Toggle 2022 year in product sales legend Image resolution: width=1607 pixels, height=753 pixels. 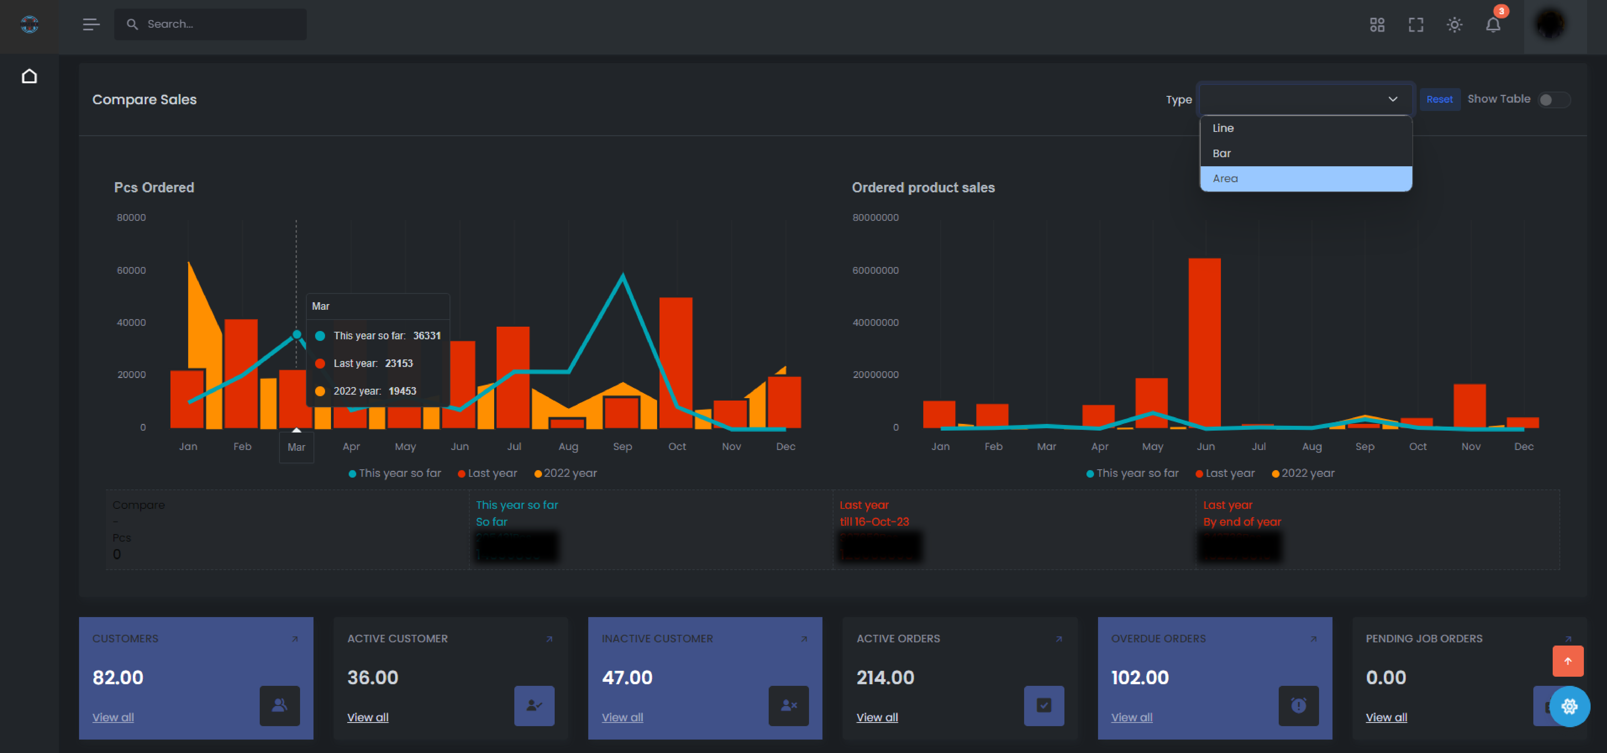(x=1303, y=473)
